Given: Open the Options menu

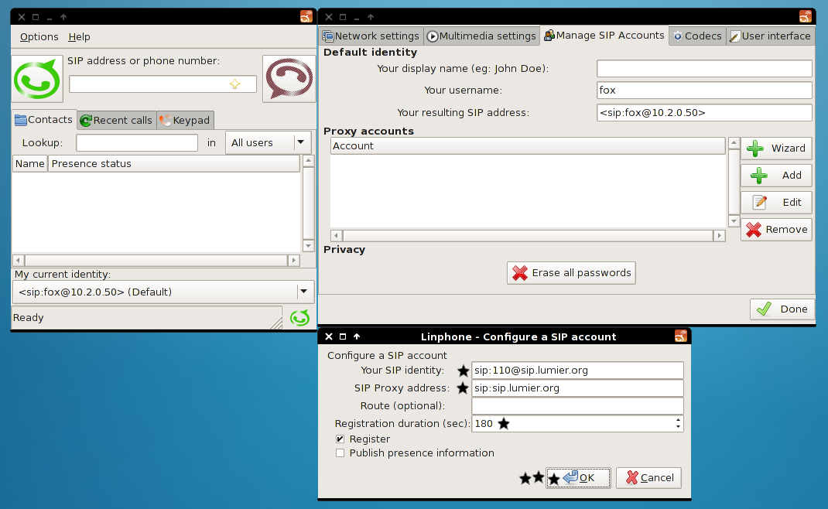Looking at the screenshot, I should (39, 36).
